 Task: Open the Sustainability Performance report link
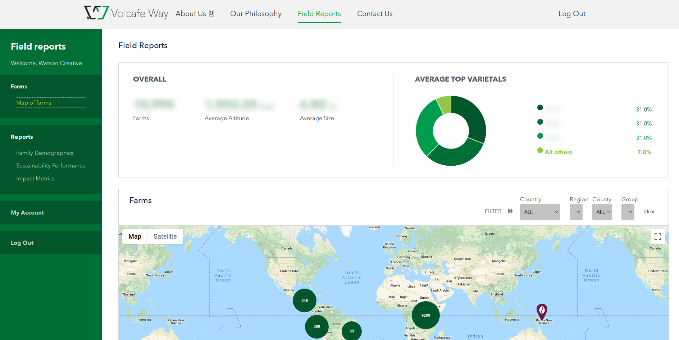51,166
